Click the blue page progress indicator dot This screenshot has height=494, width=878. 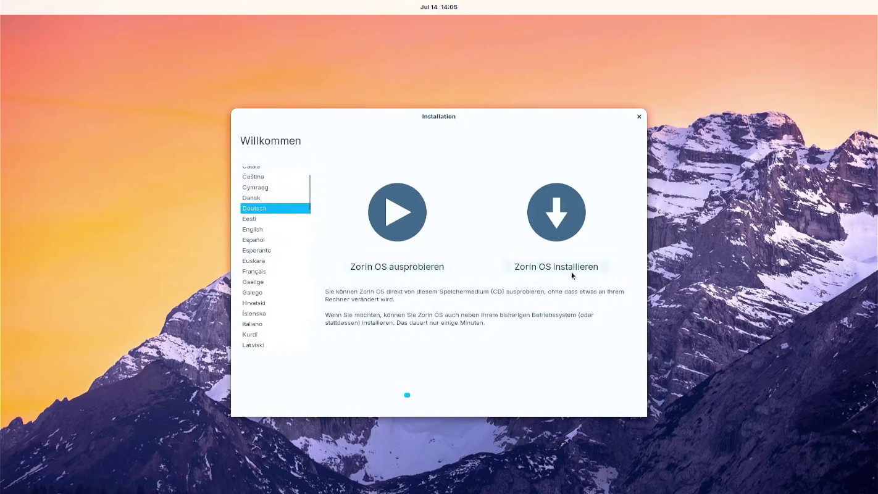(407, 395)
